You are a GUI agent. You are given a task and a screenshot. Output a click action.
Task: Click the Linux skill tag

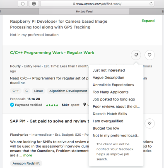39,91
